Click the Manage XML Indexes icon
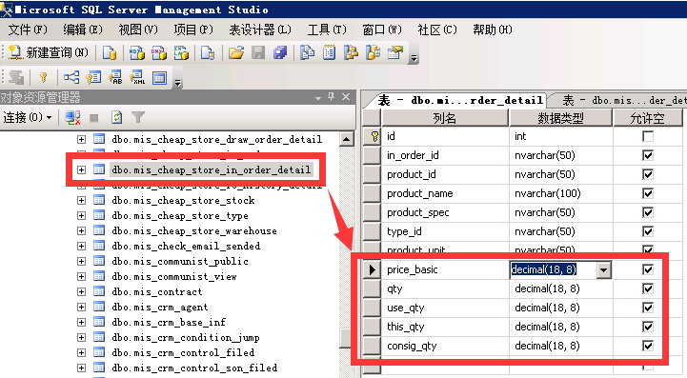This screenshot has height=378, width=687. click(x=137, y=78)
